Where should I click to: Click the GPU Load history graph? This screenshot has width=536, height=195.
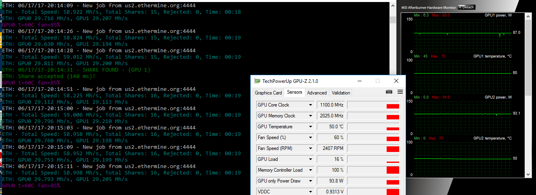373,159
